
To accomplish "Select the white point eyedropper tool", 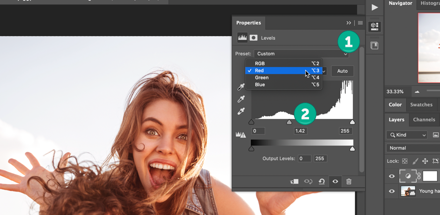I will (x=242, y=111).
